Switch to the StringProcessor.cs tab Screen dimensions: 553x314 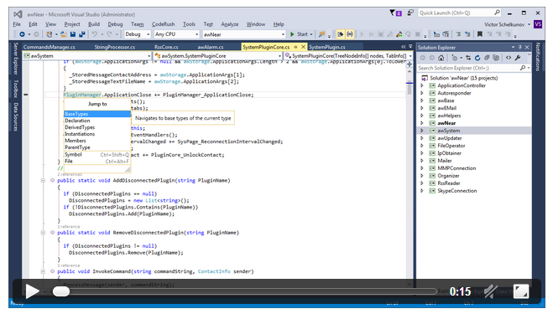click(115, 47)
